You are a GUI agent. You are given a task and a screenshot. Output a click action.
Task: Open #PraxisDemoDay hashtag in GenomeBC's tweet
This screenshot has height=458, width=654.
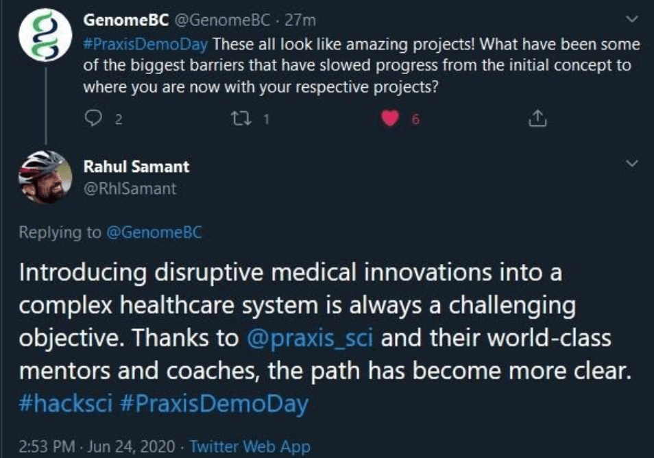point(147,45)
